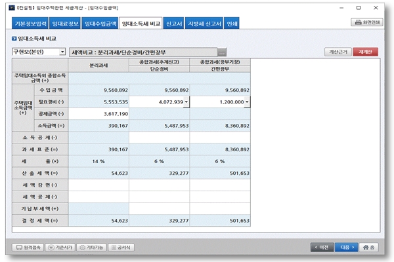
Task: Click the red 재계산 button
Action: [x=365, y=52]
